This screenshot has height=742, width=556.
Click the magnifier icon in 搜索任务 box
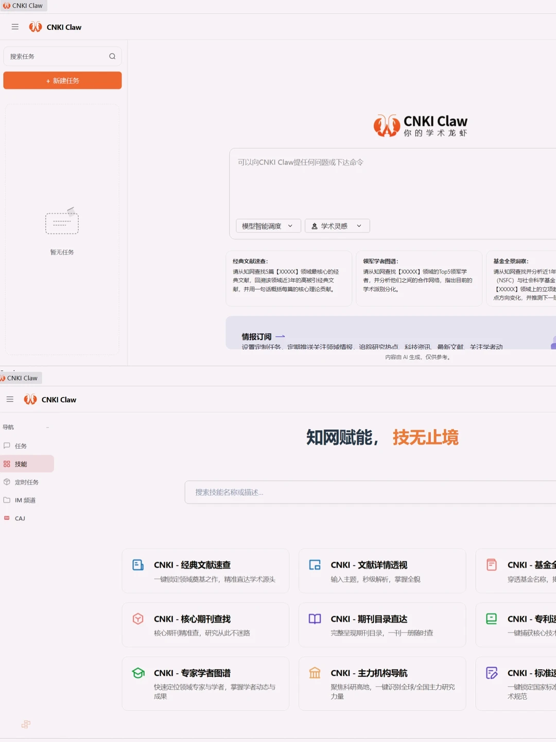pyautogui.click(x=112, y=56)
